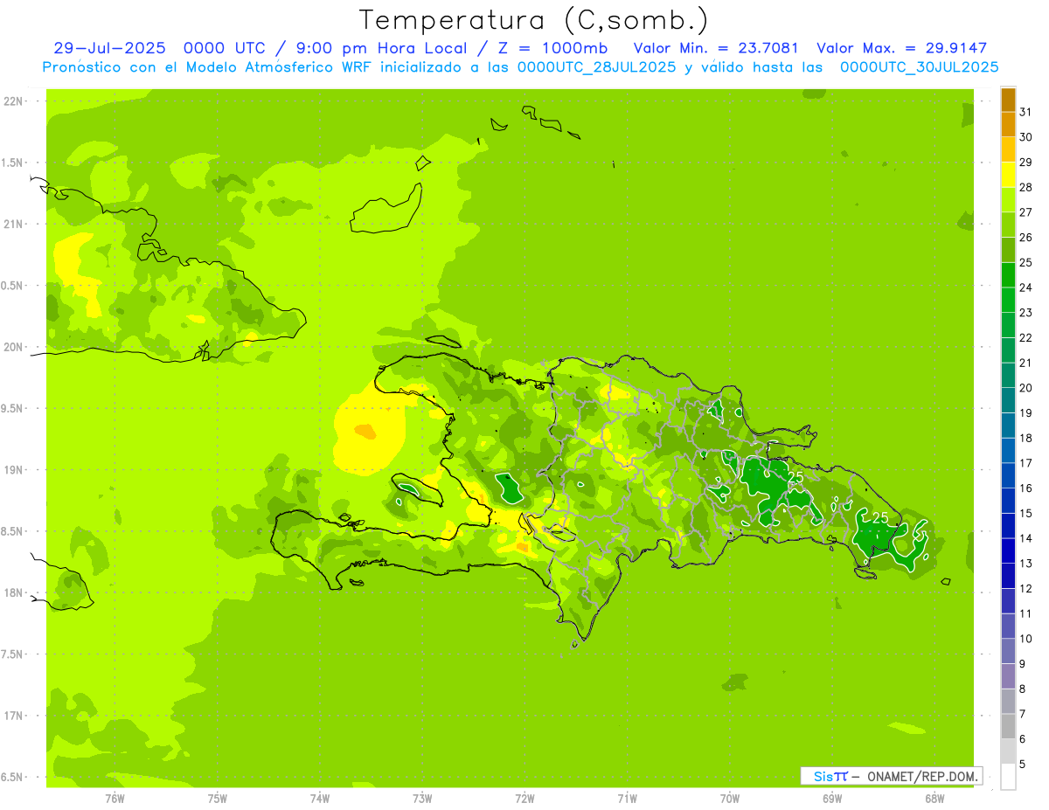
Task: Click the orange legend swatch between 30 and 31
Action: (x=1008, y=124)
